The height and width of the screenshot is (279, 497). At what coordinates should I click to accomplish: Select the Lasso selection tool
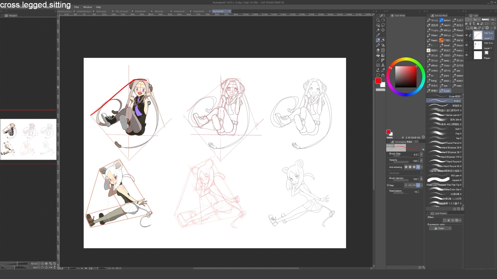pyautogui.click(x=383, y=25)
